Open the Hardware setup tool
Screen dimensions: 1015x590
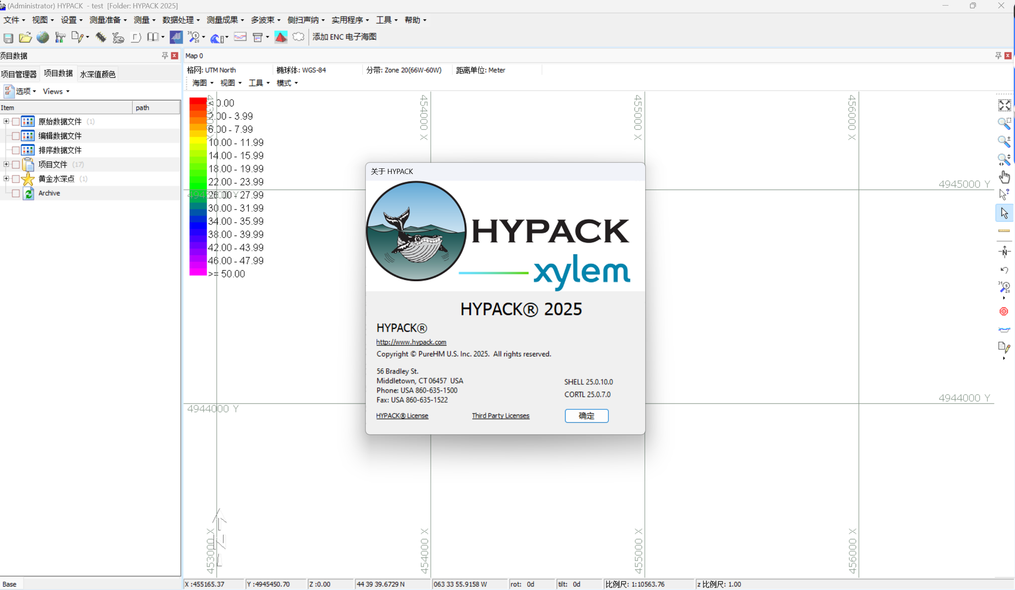[60, 37]
